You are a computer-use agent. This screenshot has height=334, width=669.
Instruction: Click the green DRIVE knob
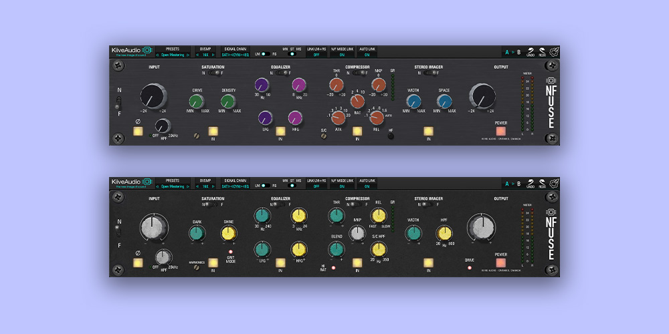[196, 102]
